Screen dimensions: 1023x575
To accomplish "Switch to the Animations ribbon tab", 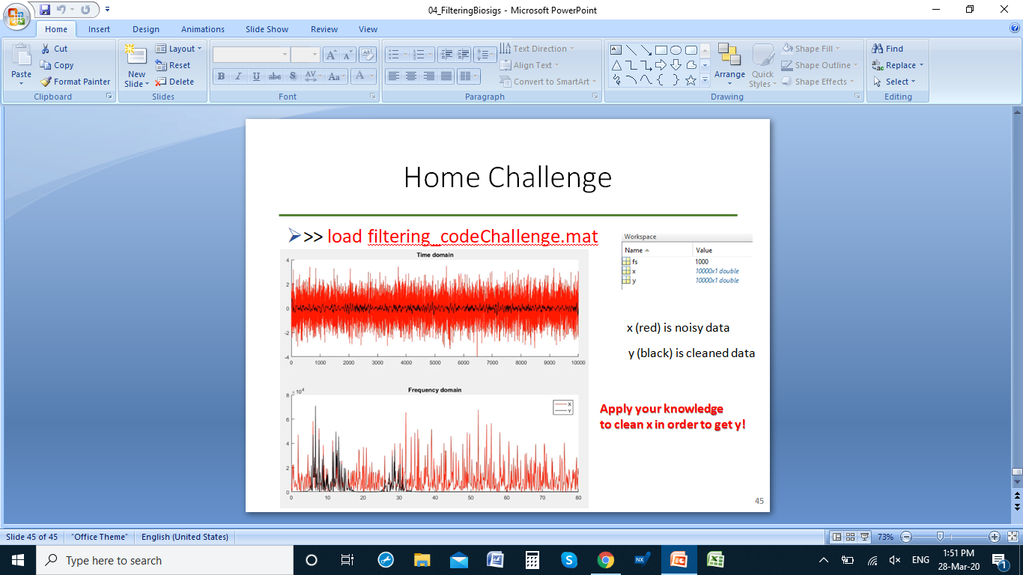I will 203,28.
